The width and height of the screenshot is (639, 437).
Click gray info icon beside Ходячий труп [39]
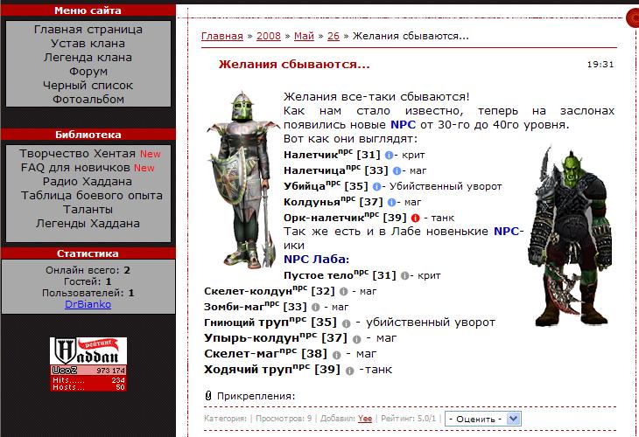pos(349,371)
